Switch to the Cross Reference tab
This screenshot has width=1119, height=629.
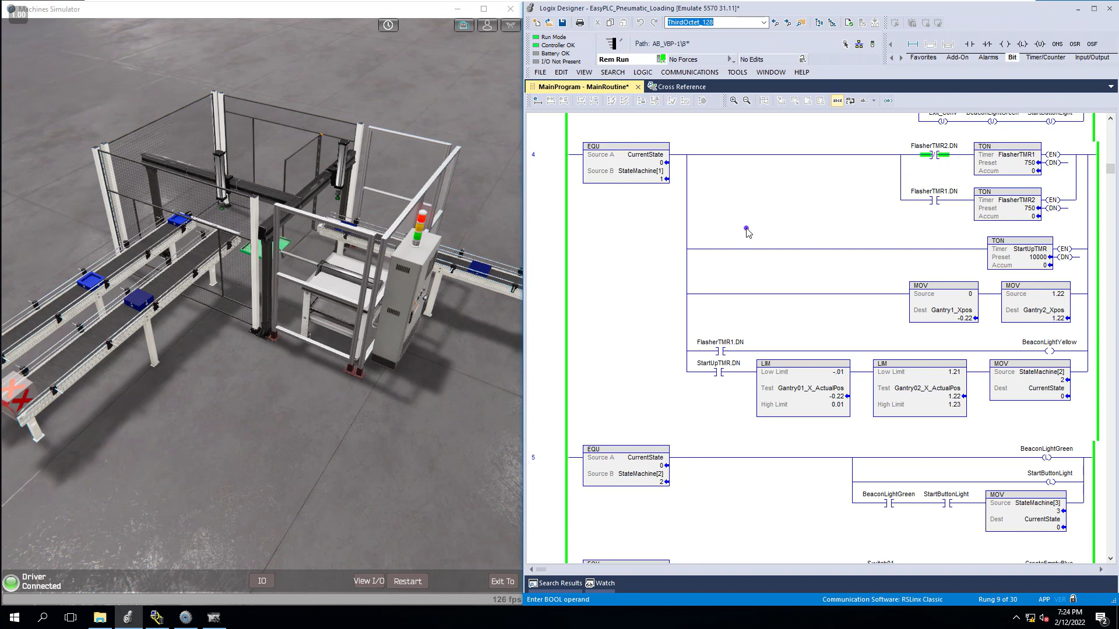click(677, 87)
